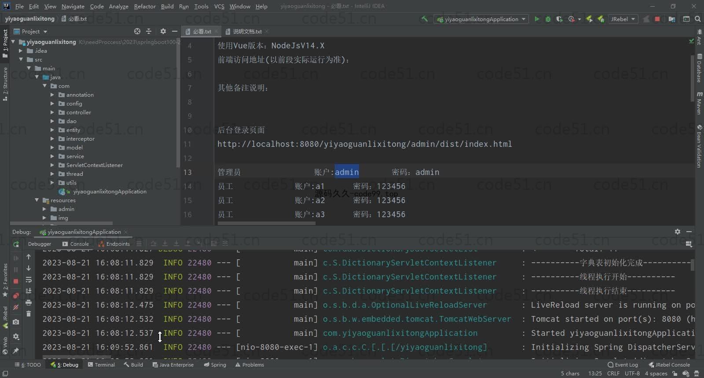Collapse all in Project panel
This screenshot has height=378, width=704.
pos(149,31)
